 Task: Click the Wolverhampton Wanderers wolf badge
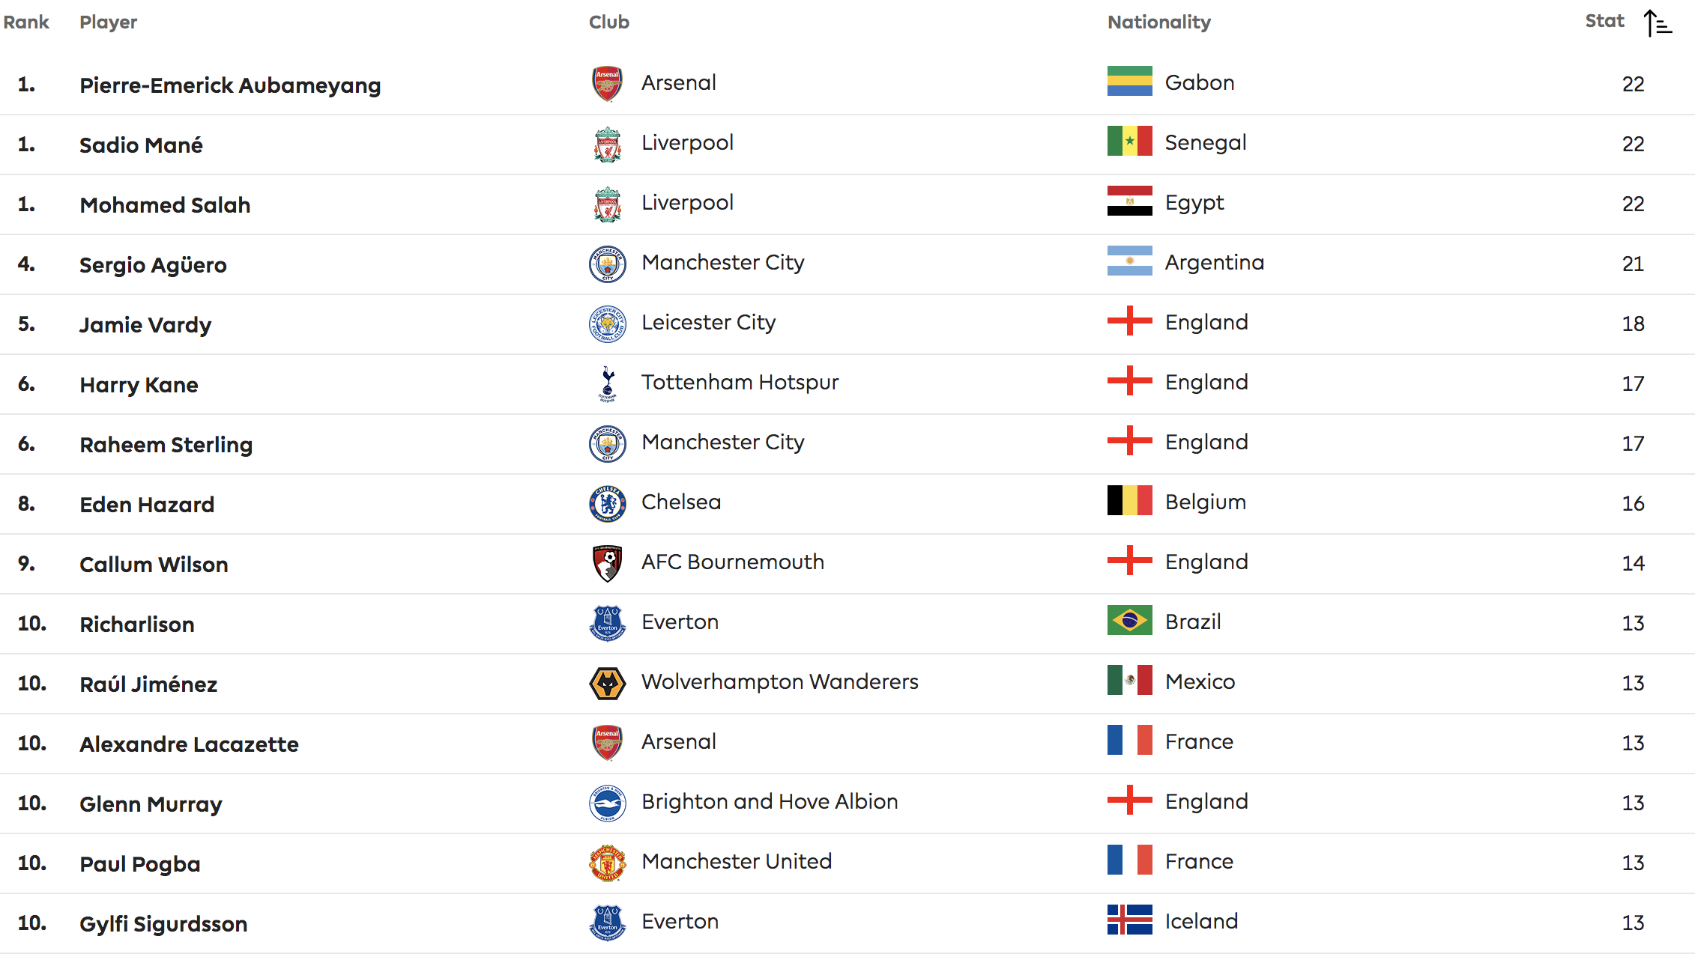[x=608, y=683]
